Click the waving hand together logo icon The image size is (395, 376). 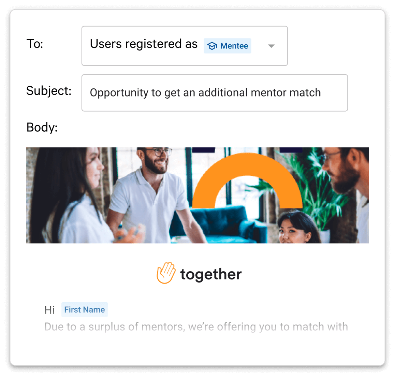click(166, 273)
